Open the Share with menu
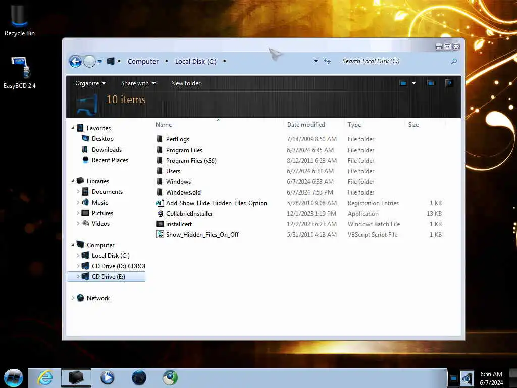Image resolution: width=517 pixels, height=388 pixels. 138,83
